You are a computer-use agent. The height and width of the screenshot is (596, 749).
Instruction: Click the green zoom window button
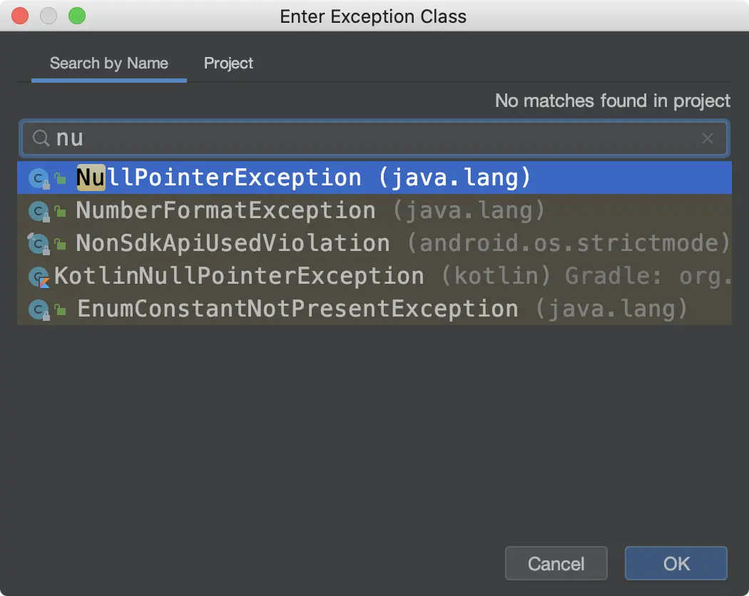click(x=76, y=16)
